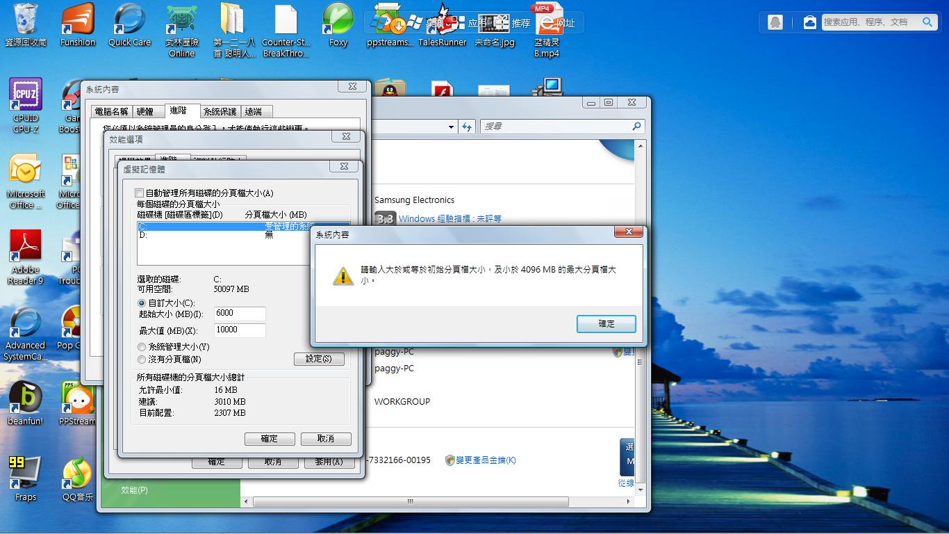The image size is (949, 534).
Task: Choose the 沒有分頁檔(N) radio option
Action: [142, 359]
